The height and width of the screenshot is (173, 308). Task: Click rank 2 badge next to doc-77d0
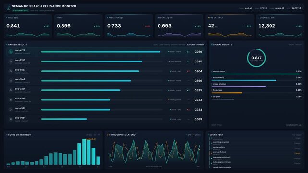(x=11, y=62)
